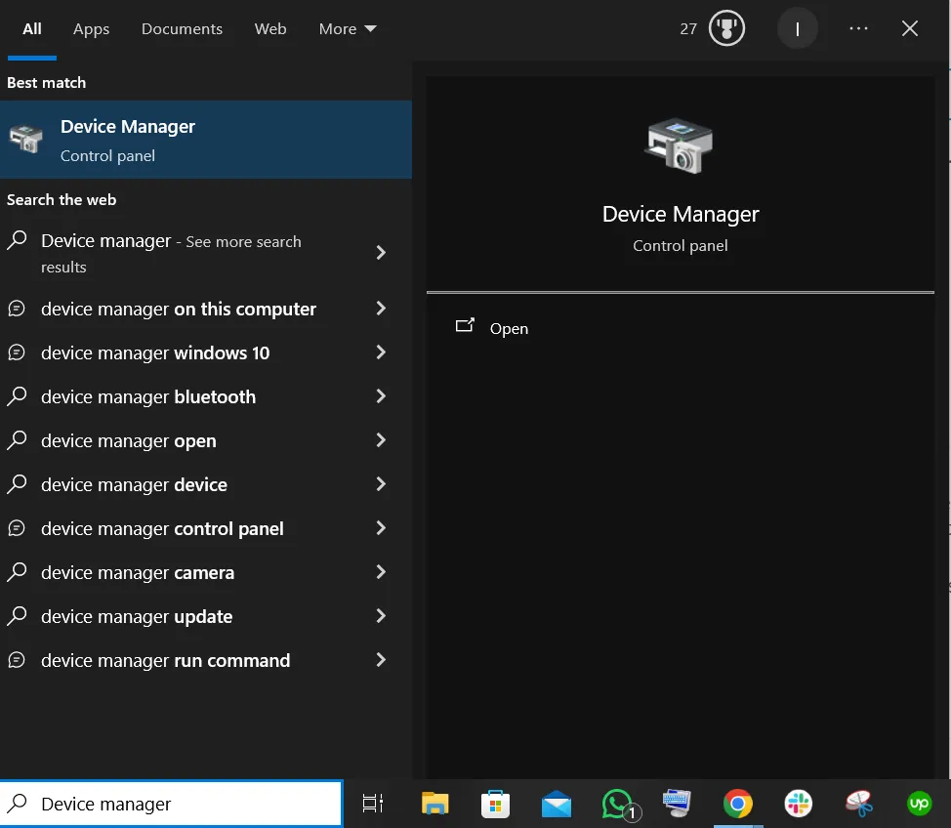Open the More options ellipsis menu
The height and width of the screenshot is (828, 951).
pyautogui.click(x=858, y=28)
